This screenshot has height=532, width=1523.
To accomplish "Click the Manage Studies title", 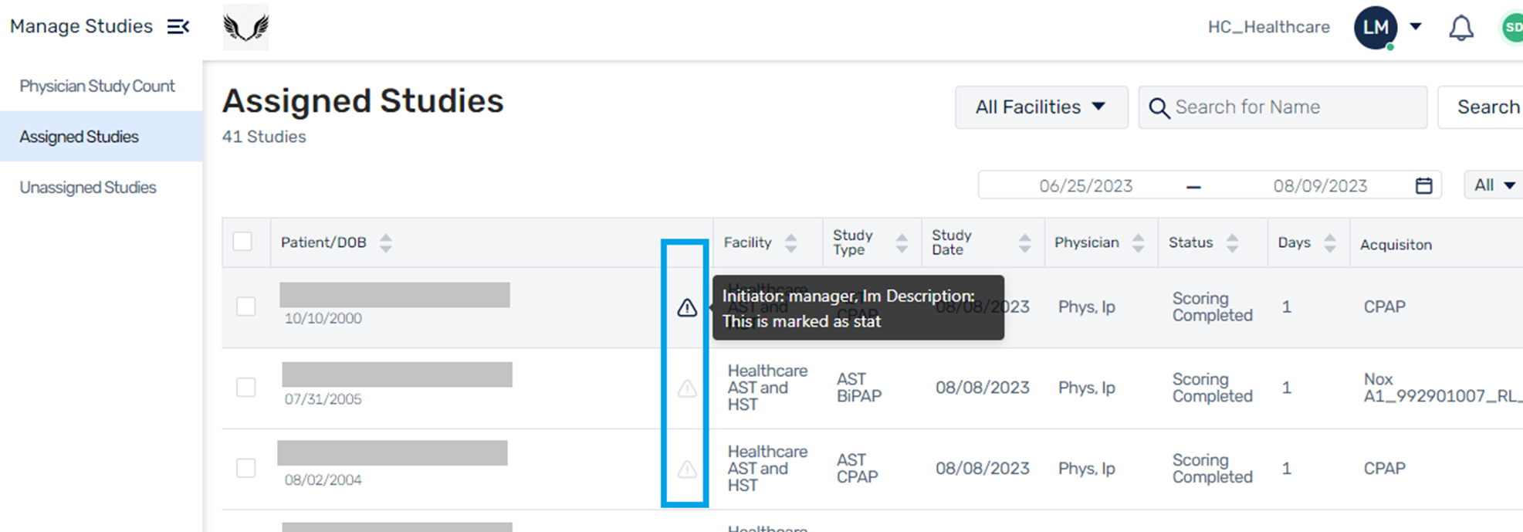I will pos(81,26).
